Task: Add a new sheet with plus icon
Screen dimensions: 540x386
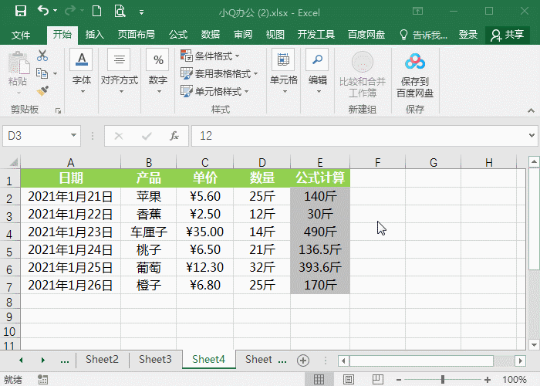Action: point(302,361)
